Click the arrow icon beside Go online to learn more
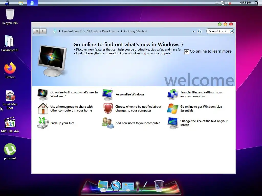This screenshot has width=262, height=196. point(187,52)
